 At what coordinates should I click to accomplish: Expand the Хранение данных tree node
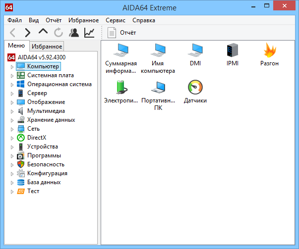12,120
